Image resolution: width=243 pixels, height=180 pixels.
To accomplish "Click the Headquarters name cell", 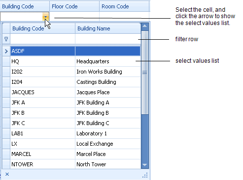I will [x=108, y=61].
